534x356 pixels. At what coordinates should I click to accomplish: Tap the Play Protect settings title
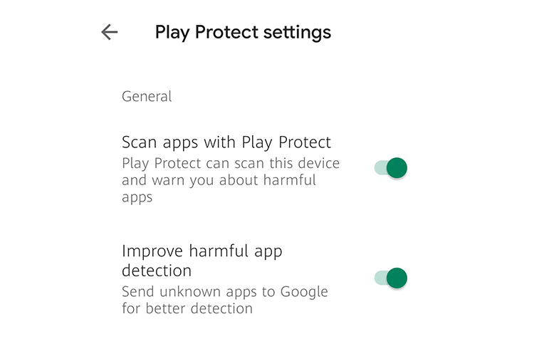click(x=243, y=33)
